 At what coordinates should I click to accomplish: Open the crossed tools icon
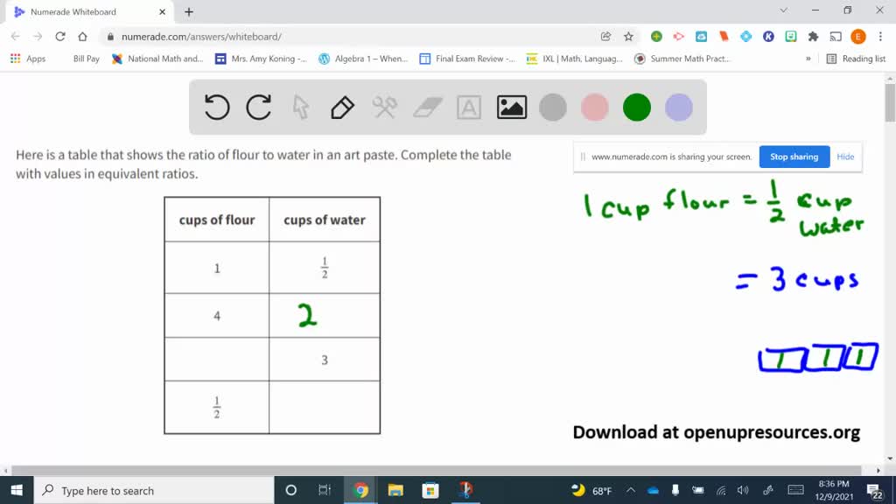coord(385,108)
